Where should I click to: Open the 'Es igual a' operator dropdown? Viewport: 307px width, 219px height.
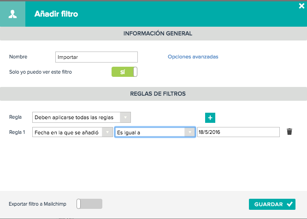coord(155,132)
